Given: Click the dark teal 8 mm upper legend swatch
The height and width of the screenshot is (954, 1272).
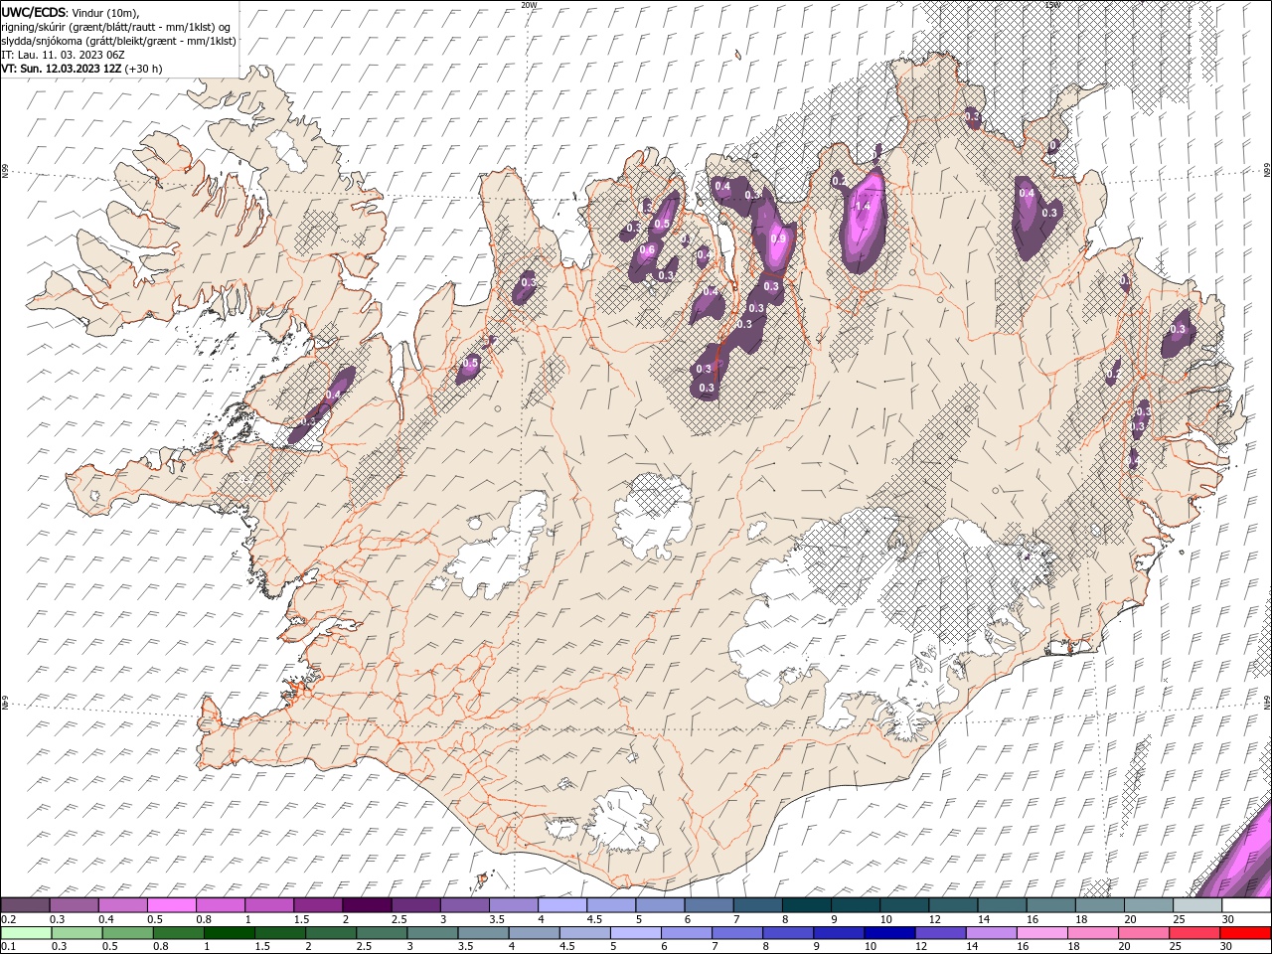Looking at the screenshot, I should tap(807, 905).
